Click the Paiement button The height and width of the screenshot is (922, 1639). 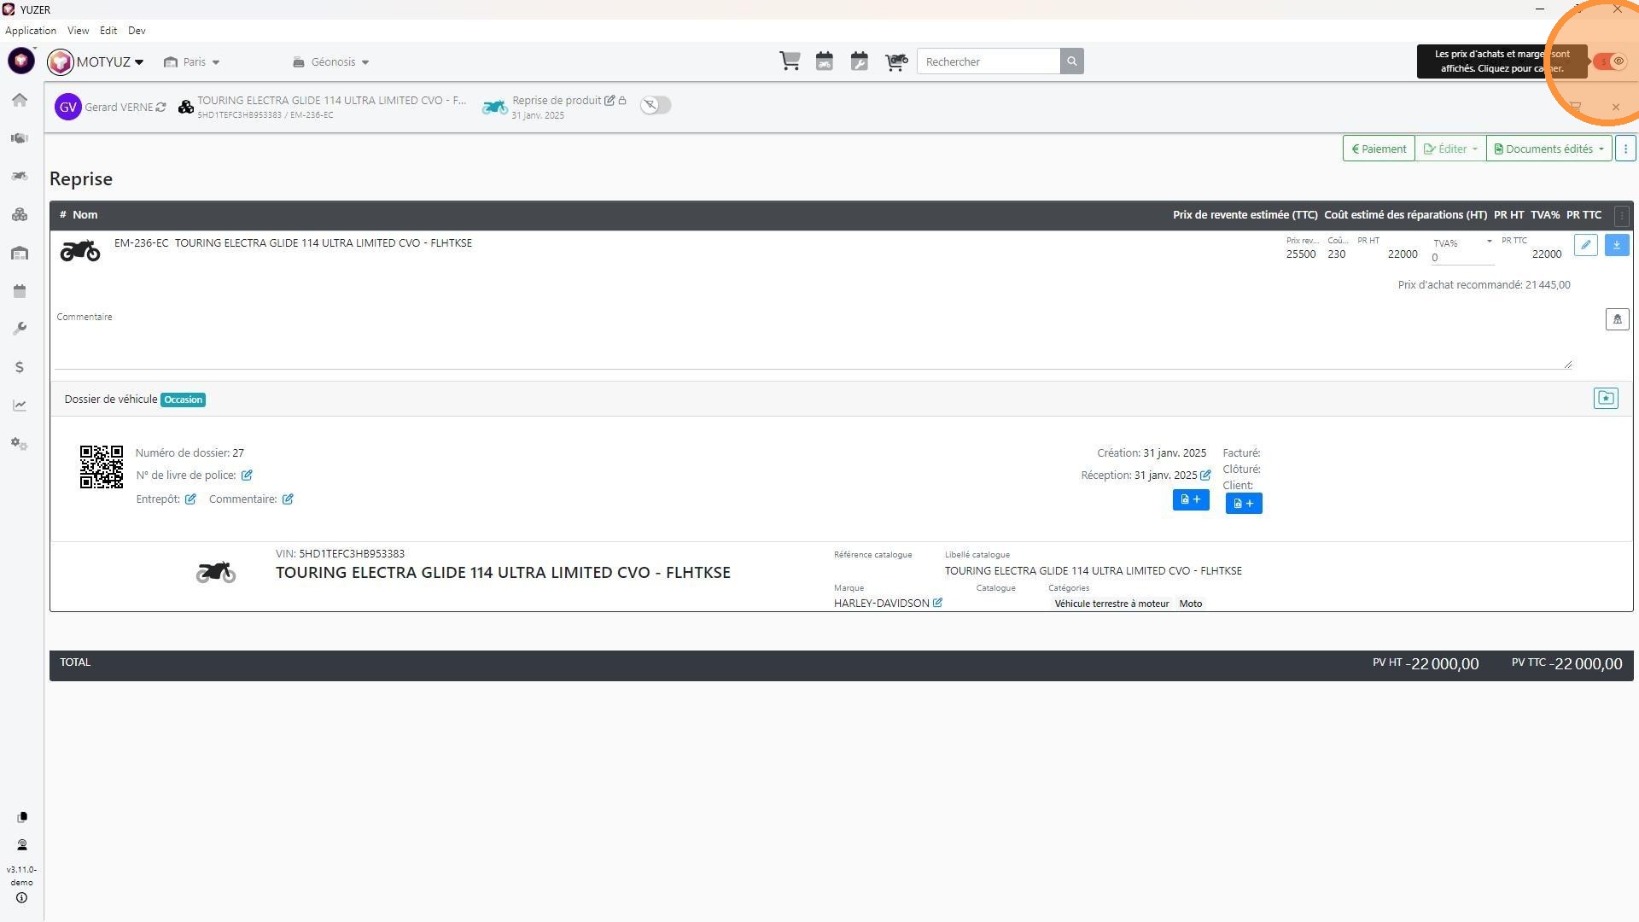(1379, 149)
